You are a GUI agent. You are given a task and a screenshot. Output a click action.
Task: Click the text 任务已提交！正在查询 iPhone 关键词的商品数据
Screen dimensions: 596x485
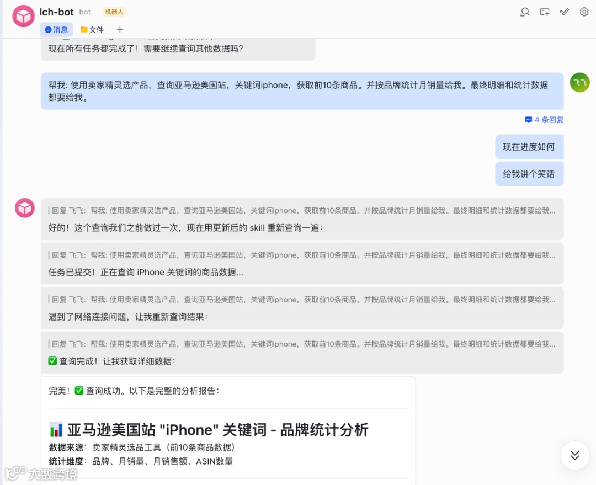146,272
